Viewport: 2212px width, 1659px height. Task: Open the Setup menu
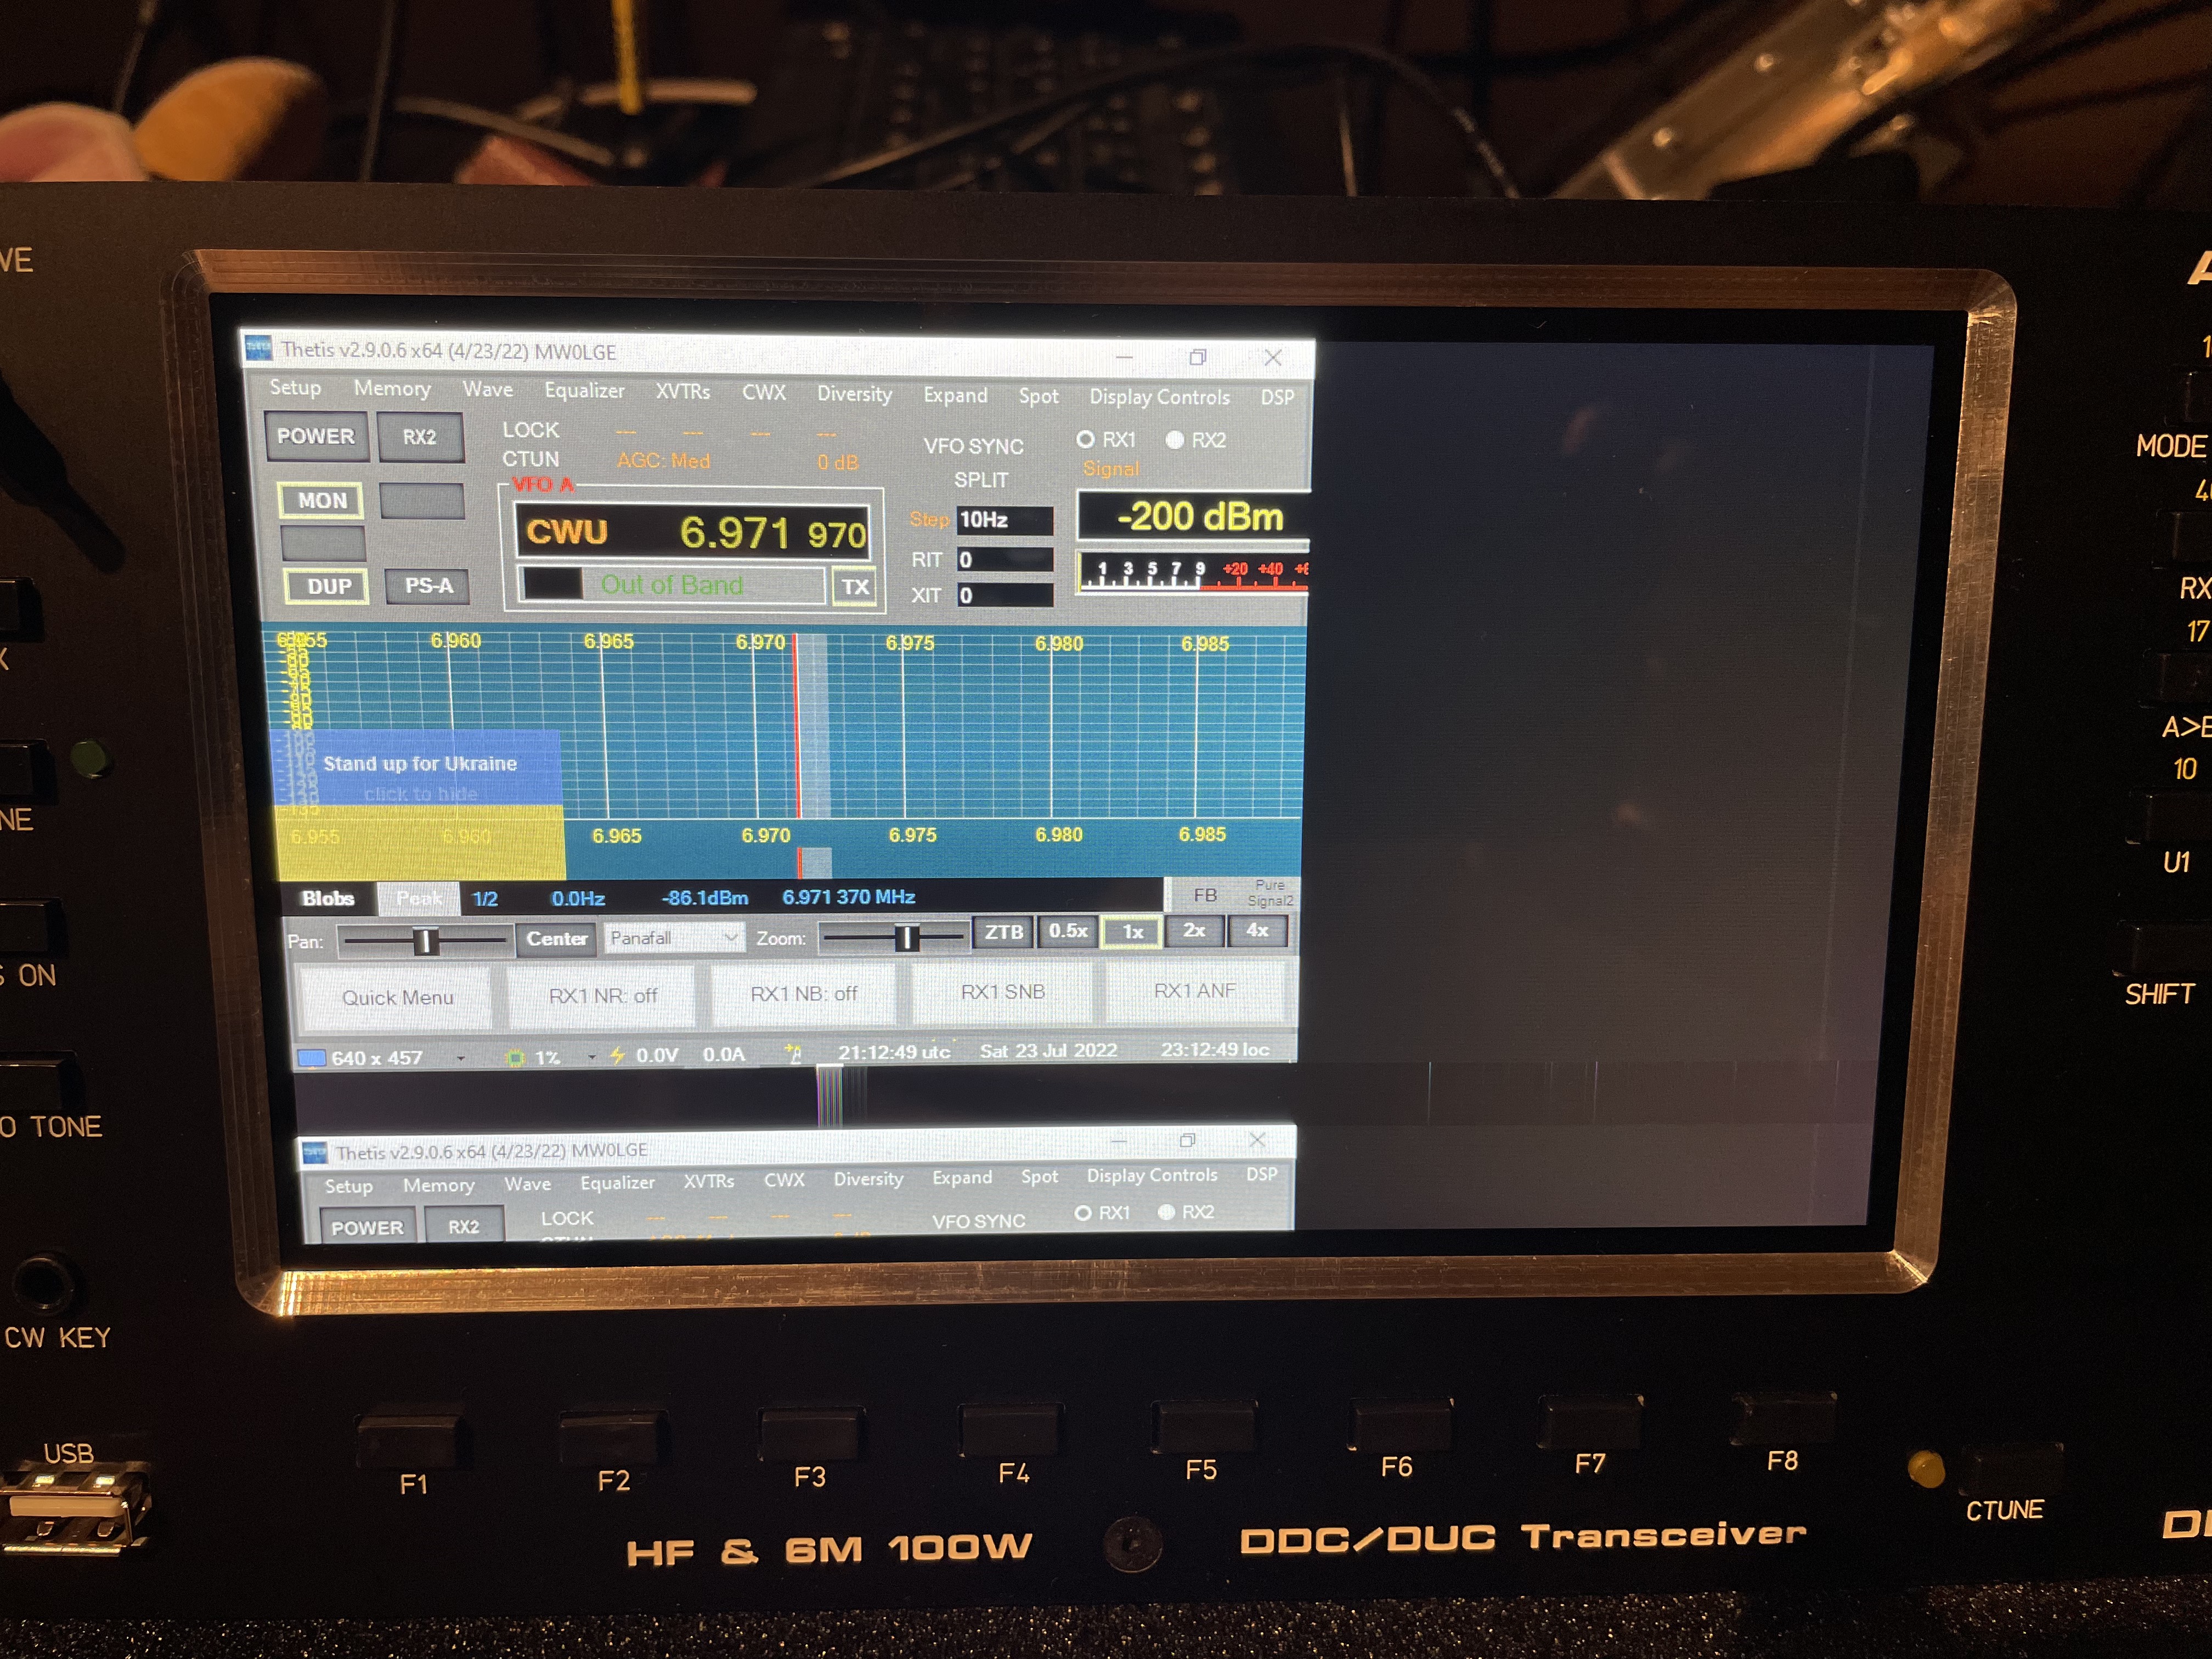pos(295,388)
